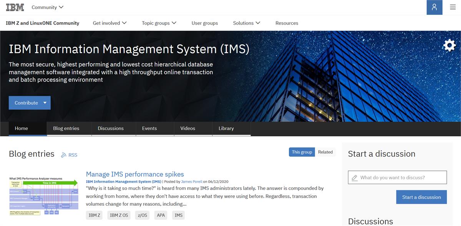Click the IMS tag
Image resolution: width=461 pixels, height=226 pixels.
point(179,215)
